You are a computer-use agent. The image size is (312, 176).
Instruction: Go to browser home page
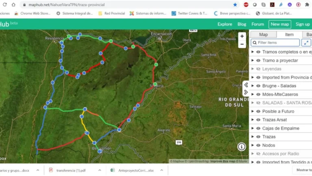(x=13, y=4)
